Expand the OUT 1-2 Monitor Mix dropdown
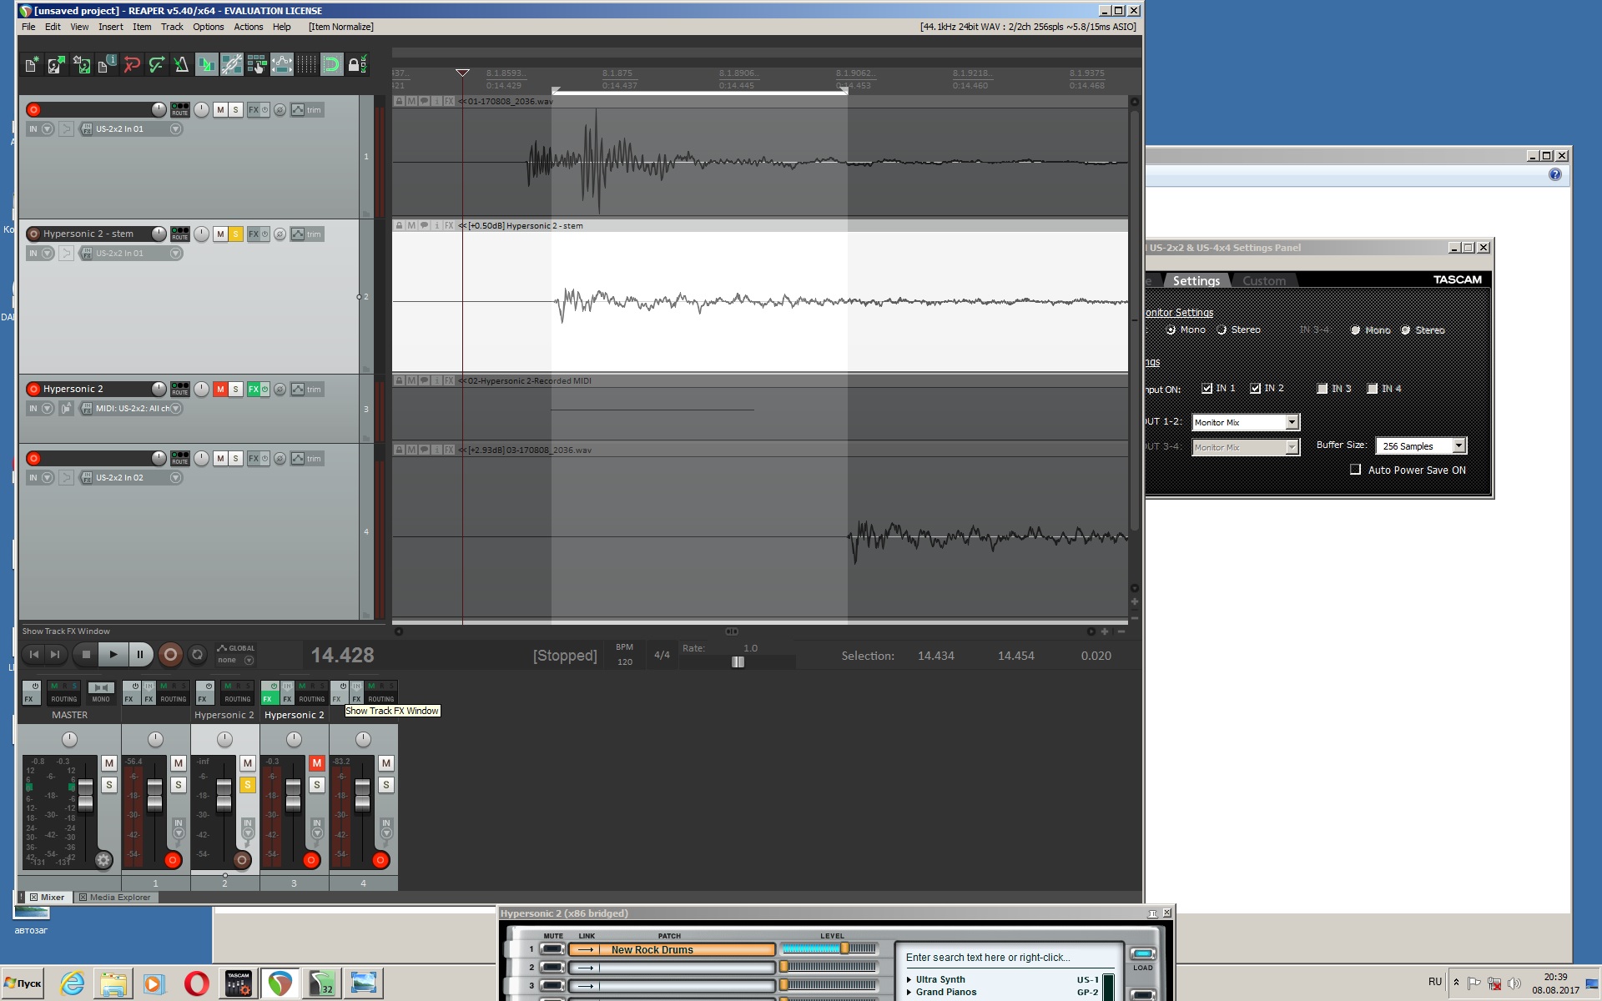Image resolution: width=1602 pixels, height=1001 pixels. pos(1291,423)
